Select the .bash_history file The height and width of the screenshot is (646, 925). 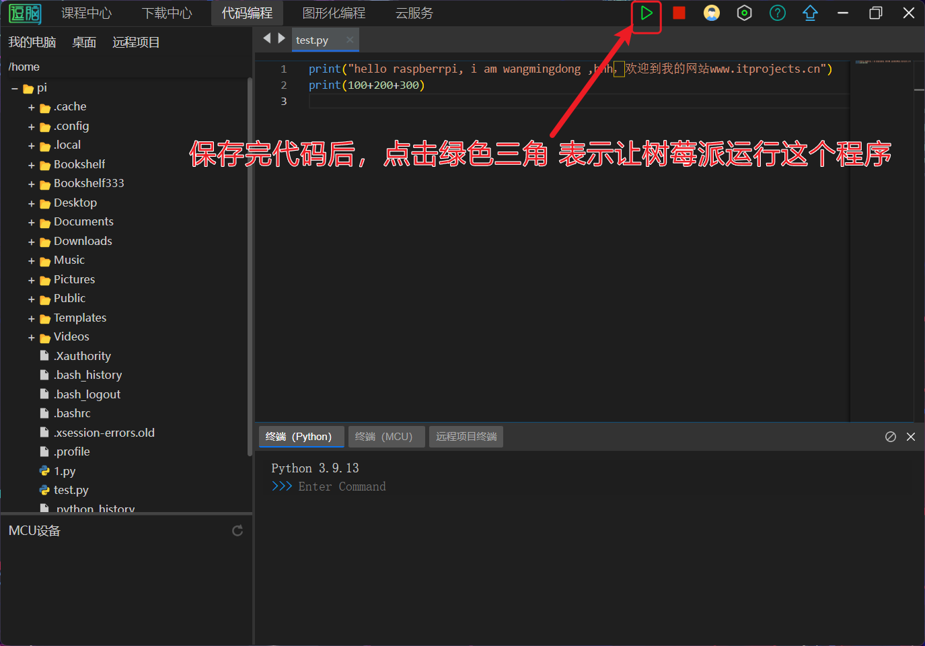(87, 375)
